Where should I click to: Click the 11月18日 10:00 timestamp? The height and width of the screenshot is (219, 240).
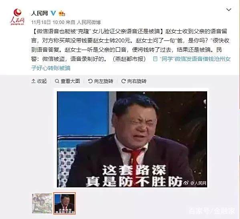pyautogui.click(x=48, y=22)
